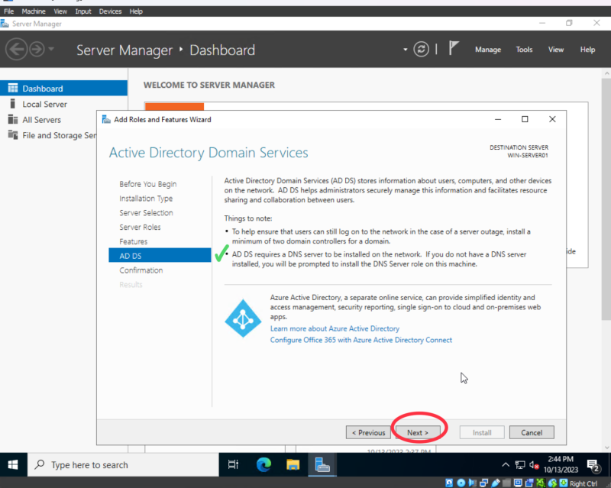The height and width of the screenshot is (488, 611).
Task: Open the Start menu
Action: click(x=12, y=464)
